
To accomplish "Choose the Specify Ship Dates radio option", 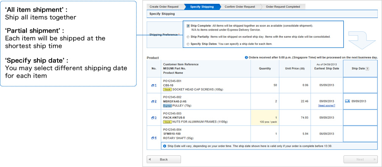I will pyautogui.click(x=188, y=44).
